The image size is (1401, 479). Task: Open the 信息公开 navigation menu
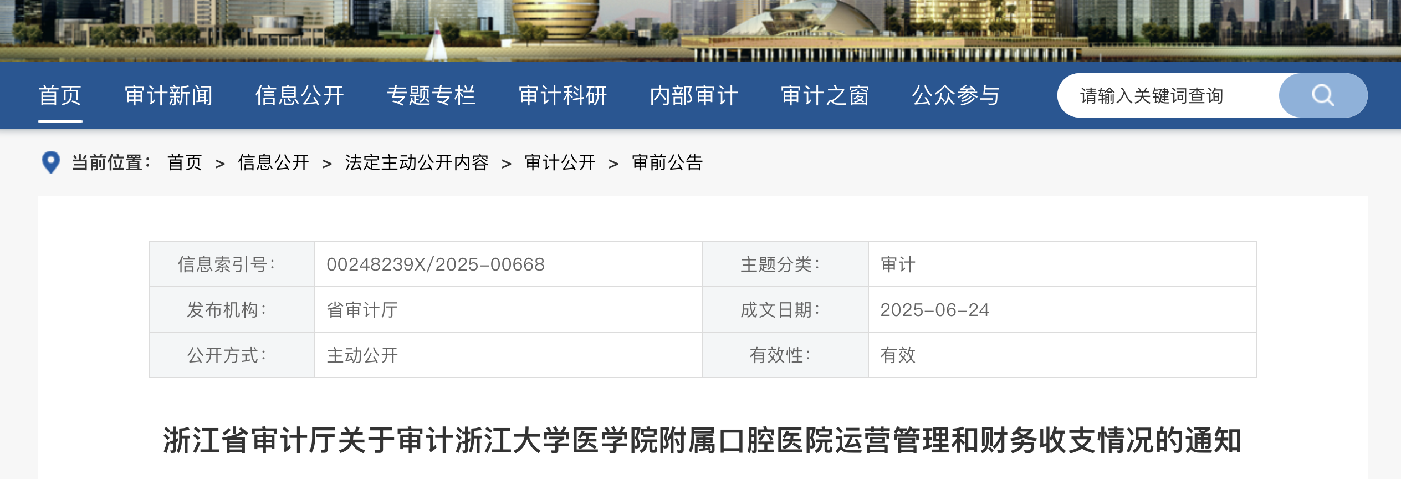pos(300,95)
